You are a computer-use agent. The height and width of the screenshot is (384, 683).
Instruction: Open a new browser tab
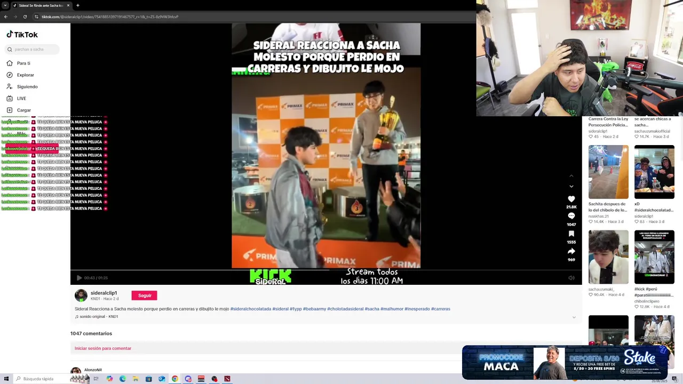point(78,5)
